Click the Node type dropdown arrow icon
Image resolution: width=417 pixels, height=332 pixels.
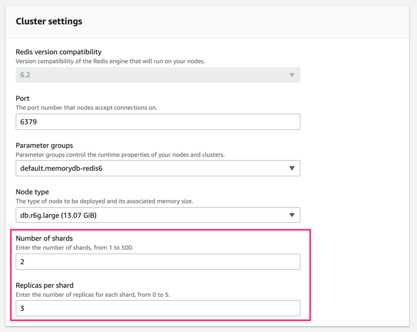[x=292, y=215]
